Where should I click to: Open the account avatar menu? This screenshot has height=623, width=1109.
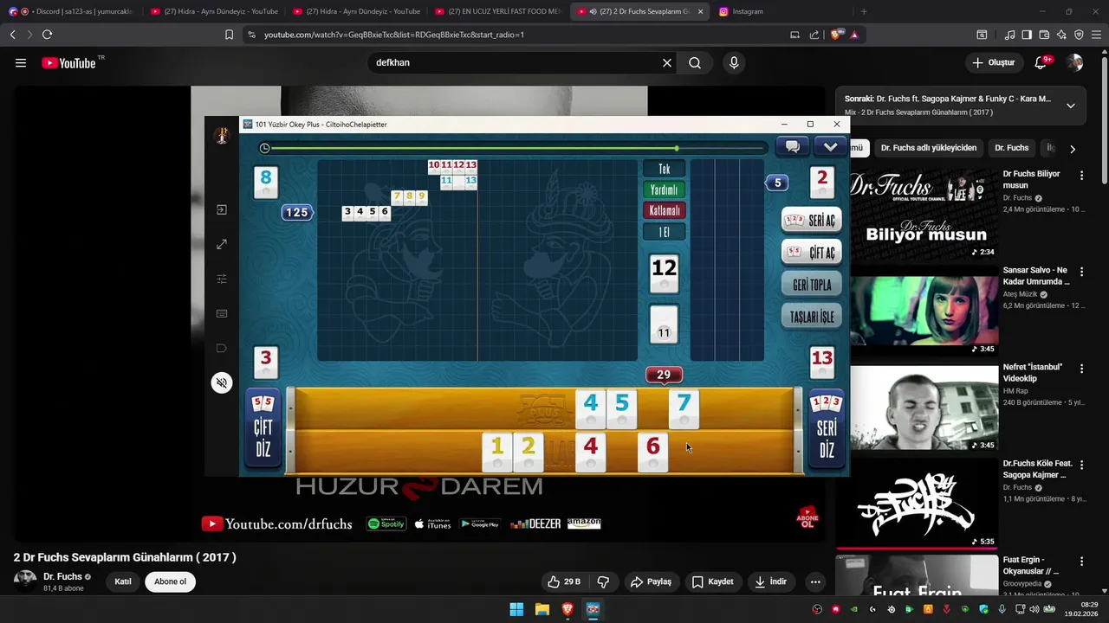1074,63
